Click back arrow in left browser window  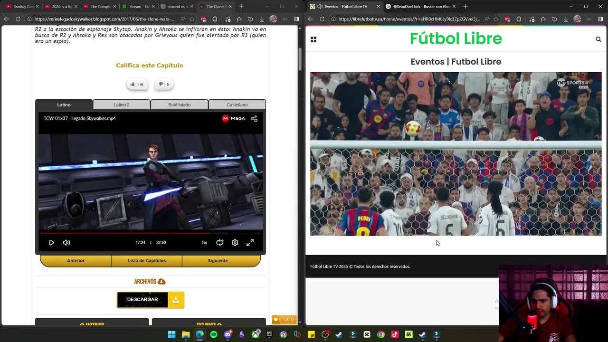coord(6,19)
